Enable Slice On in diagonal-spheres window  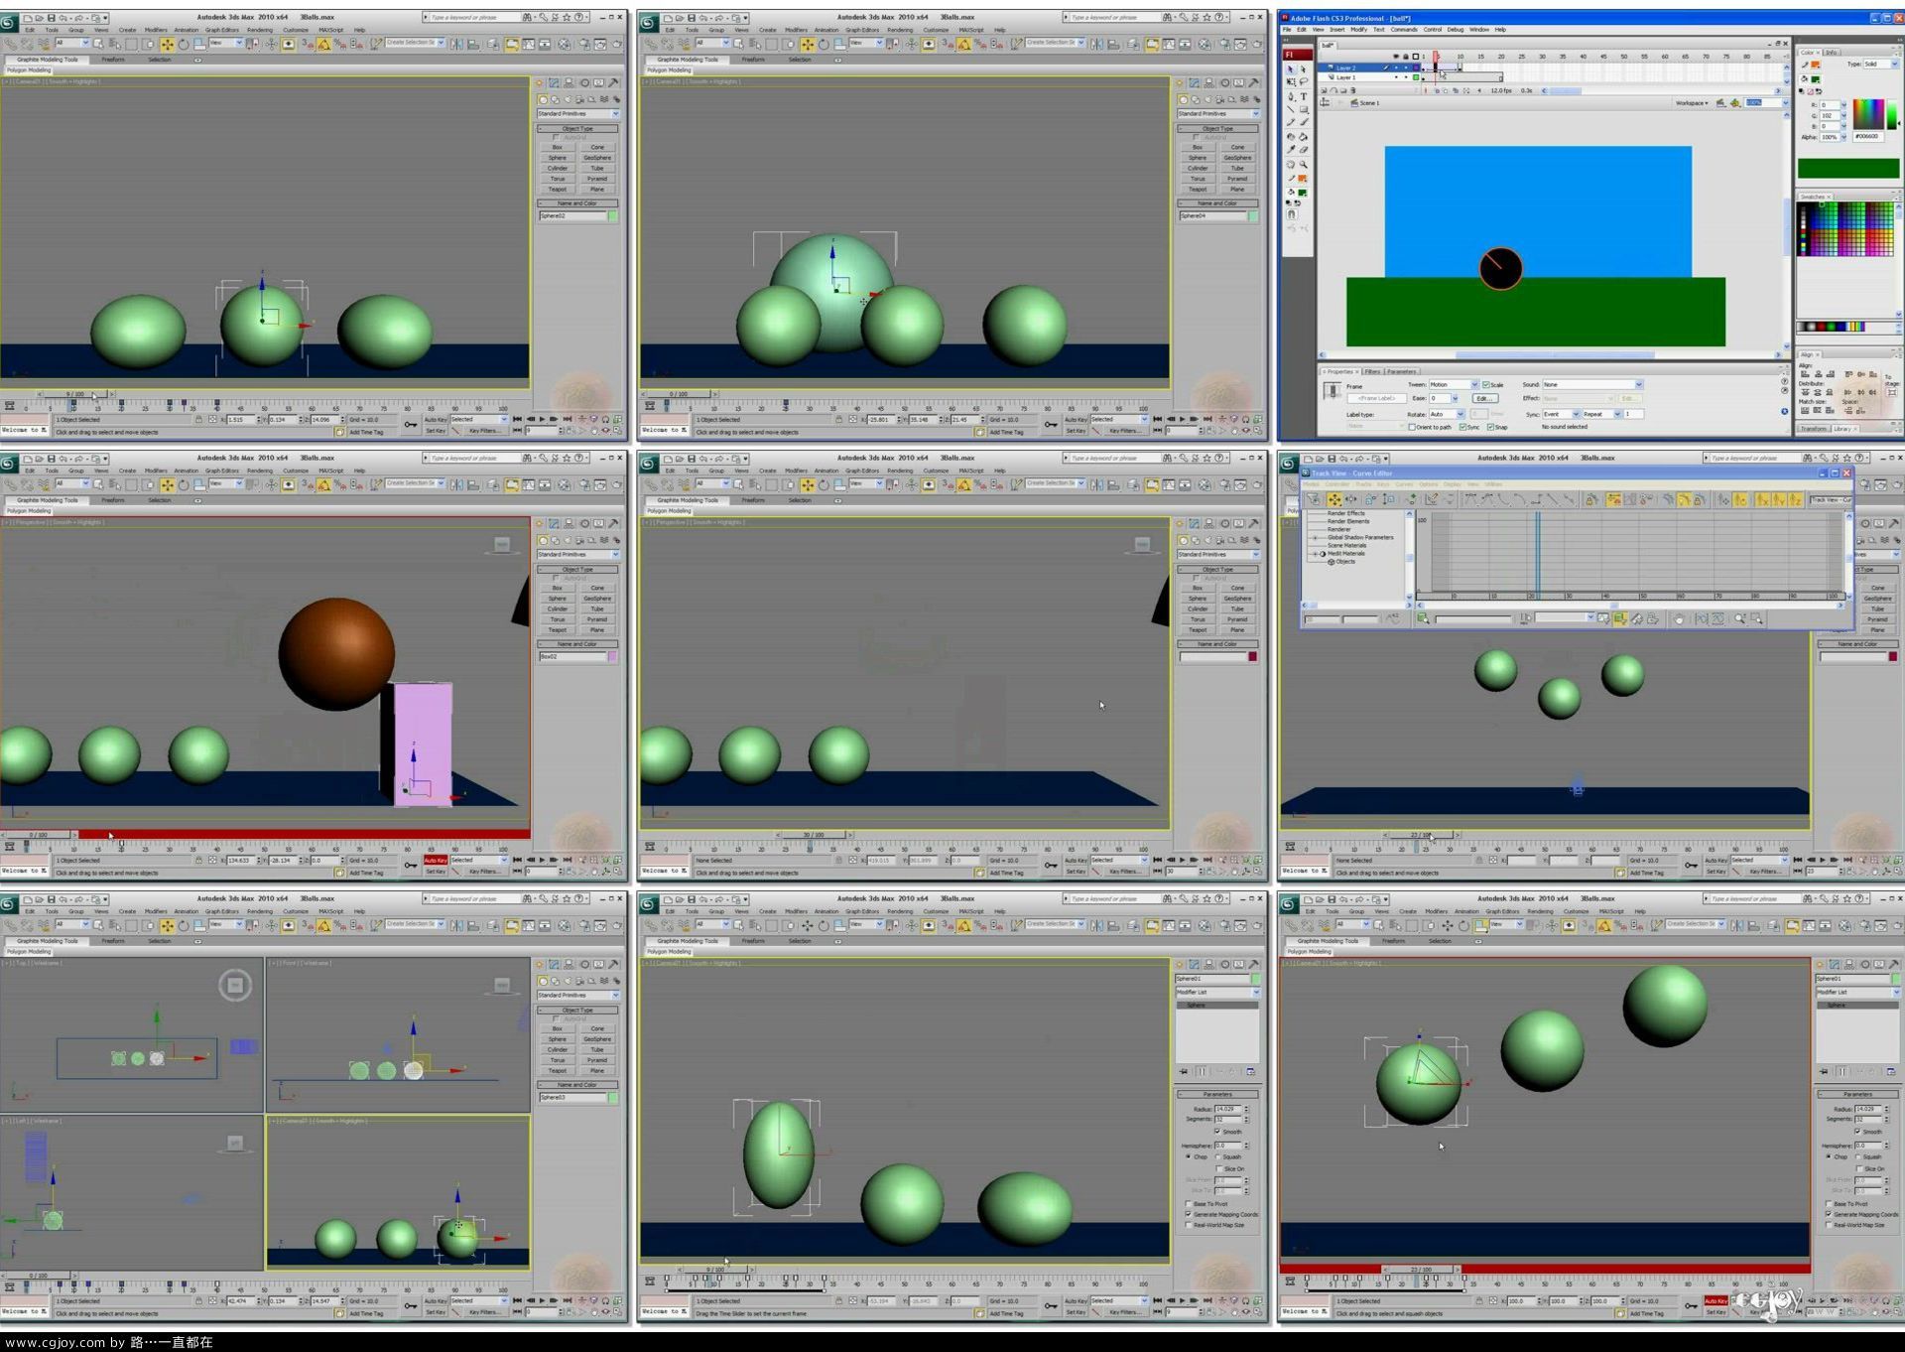pyautogui.click(x=1859, y=1168)
